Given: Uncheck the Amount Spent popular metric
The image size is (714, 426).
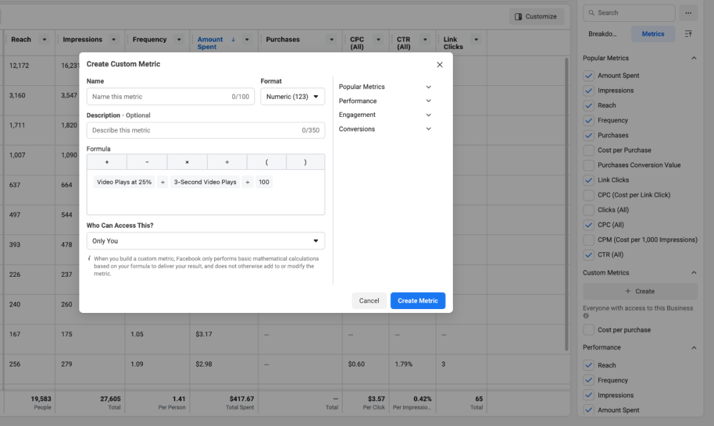Looking at the screenshot, I should click(589, 75).
